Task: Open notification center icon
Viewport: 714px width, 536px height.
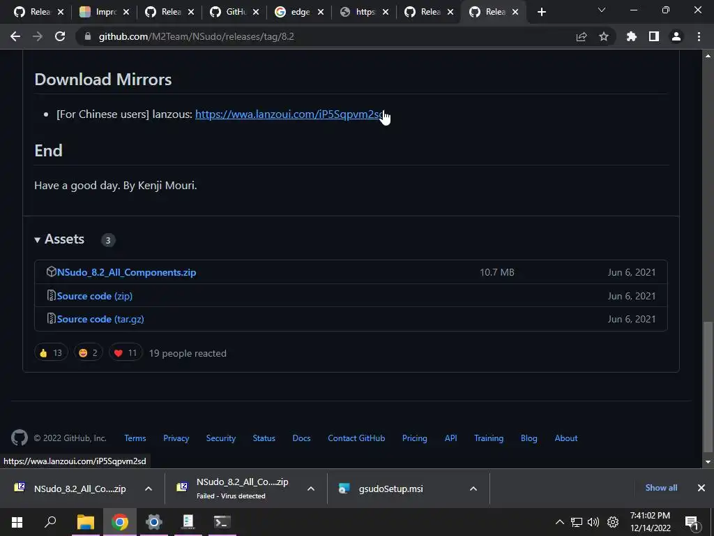Action: (x=692, y=522)
